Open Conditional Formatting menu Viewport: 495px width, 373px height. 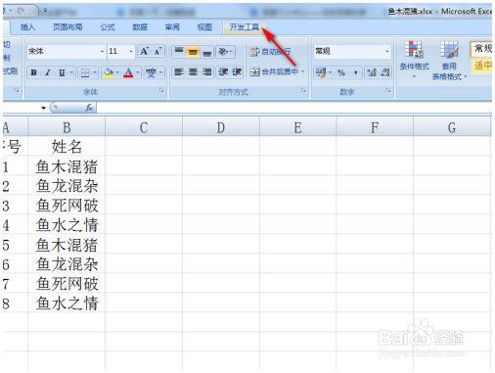(x=414, y=60)
